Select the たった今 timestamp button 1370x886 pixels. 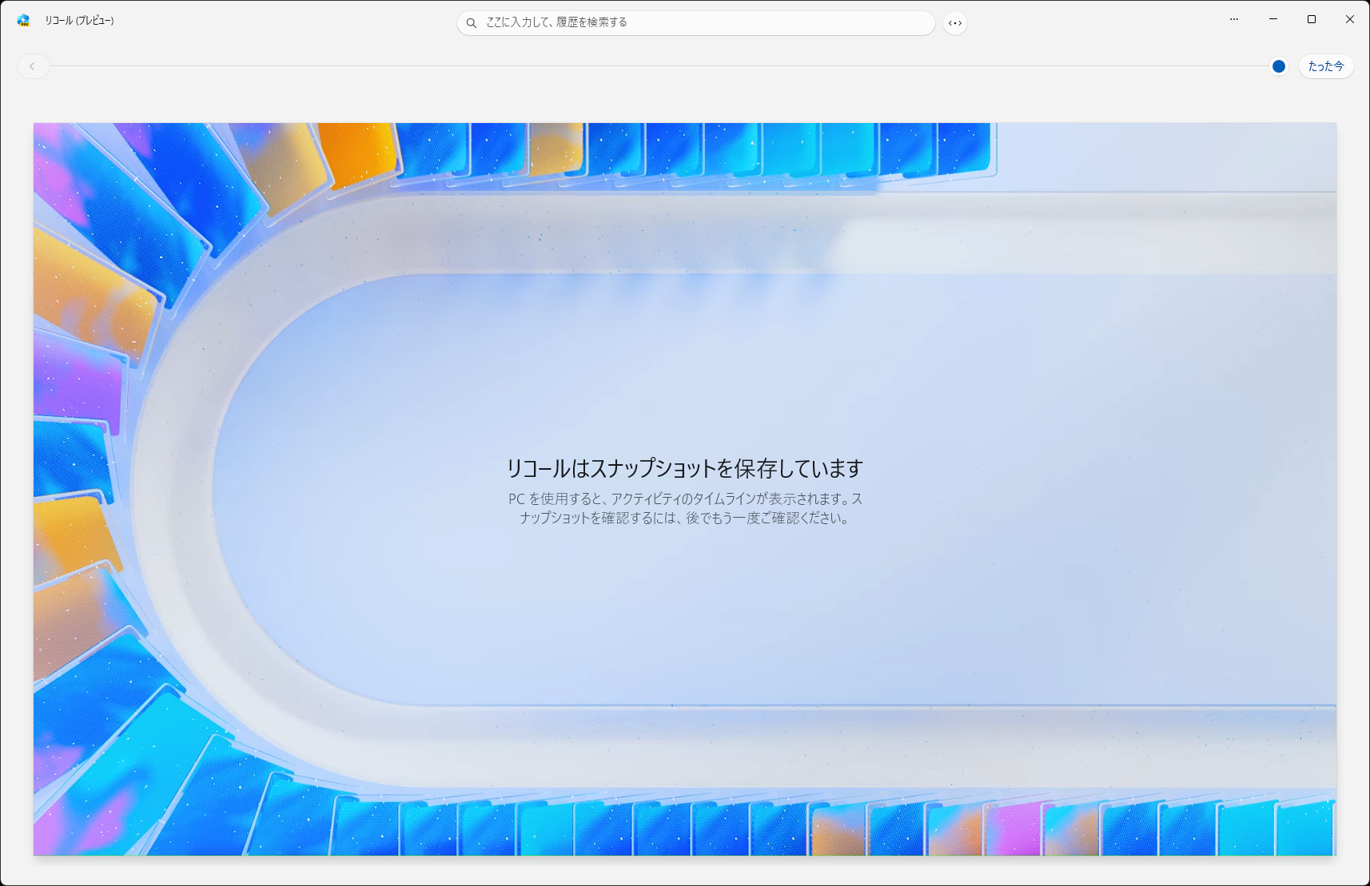[1325, 66]
